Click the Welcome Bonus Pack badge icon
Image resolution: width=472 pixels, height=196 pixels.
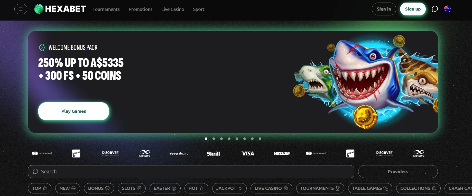pos(42,48)
